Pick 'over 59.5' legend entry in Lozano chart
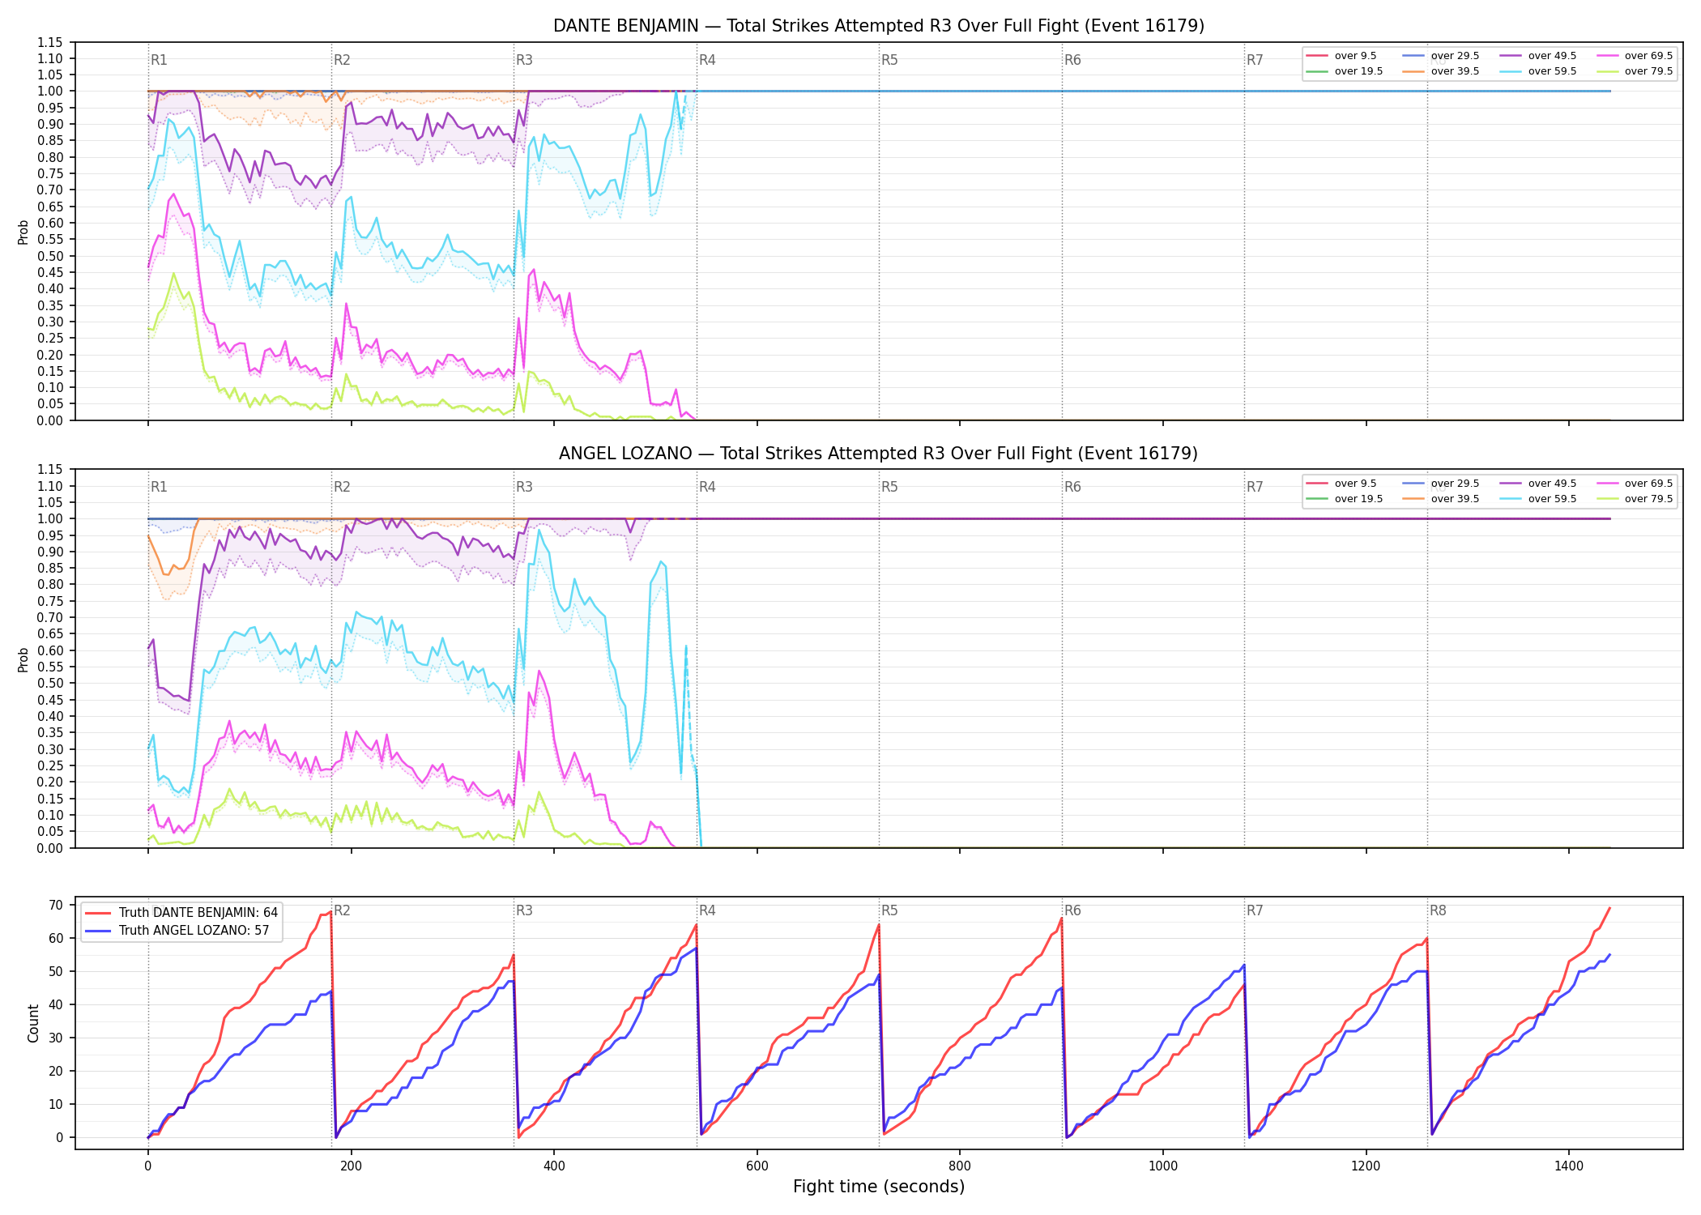This screenshot has width=1701, height=1215. (1538, 499)
